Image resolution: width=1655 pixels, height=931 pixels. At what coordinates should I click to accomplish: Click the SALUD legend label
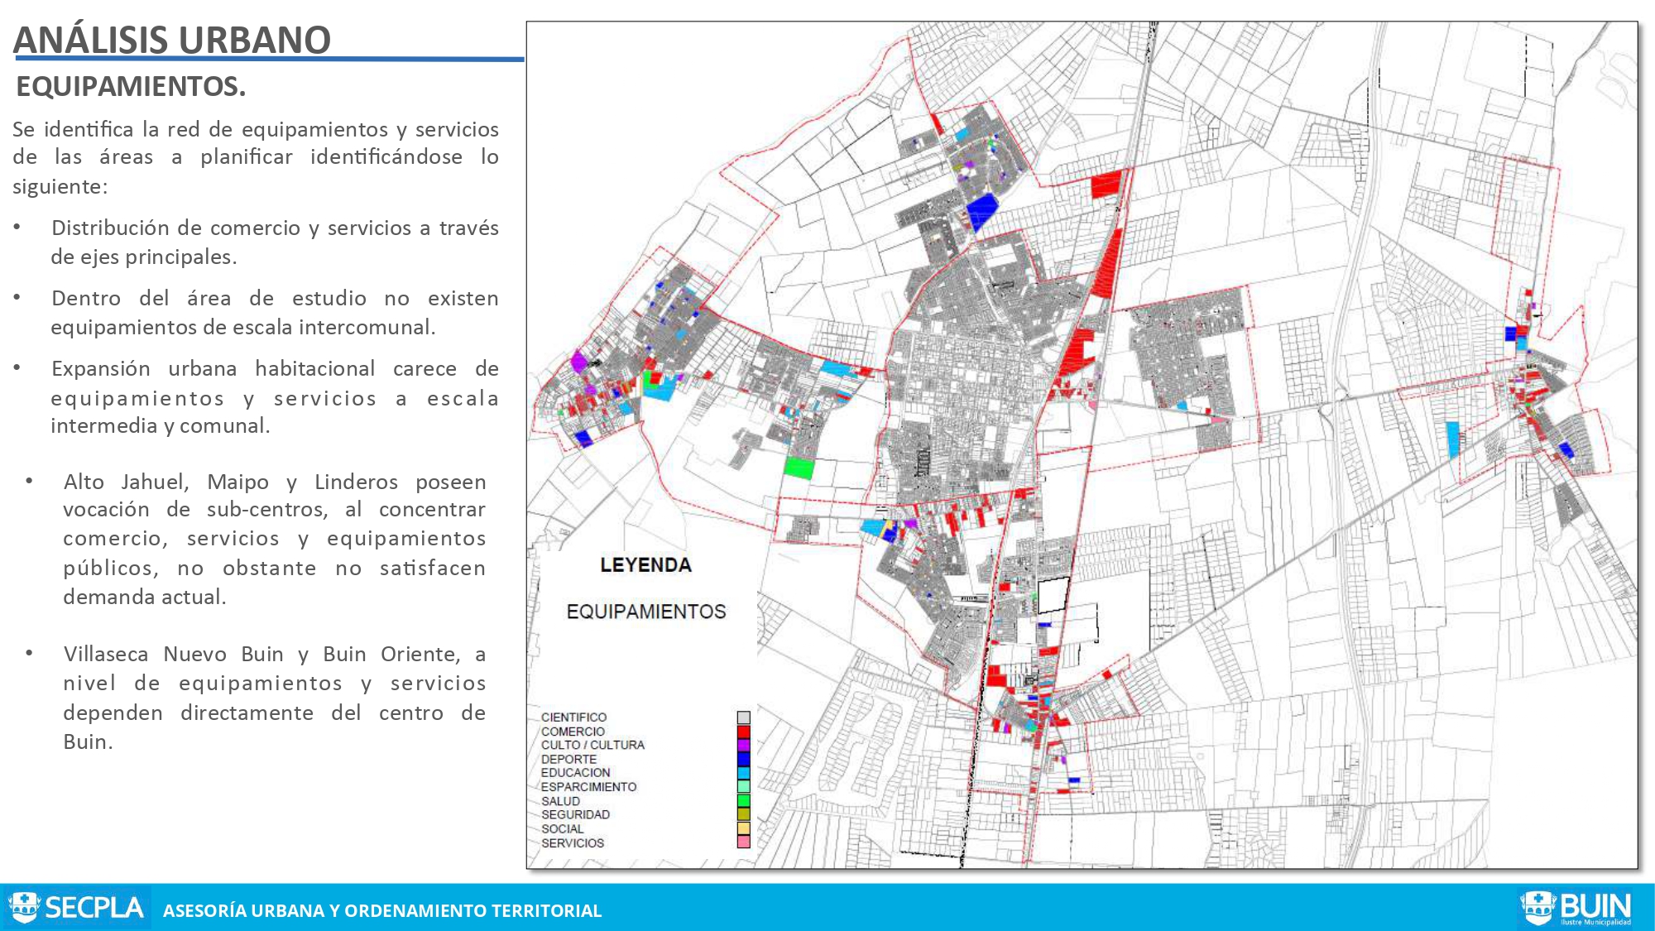tap(560, 801)
